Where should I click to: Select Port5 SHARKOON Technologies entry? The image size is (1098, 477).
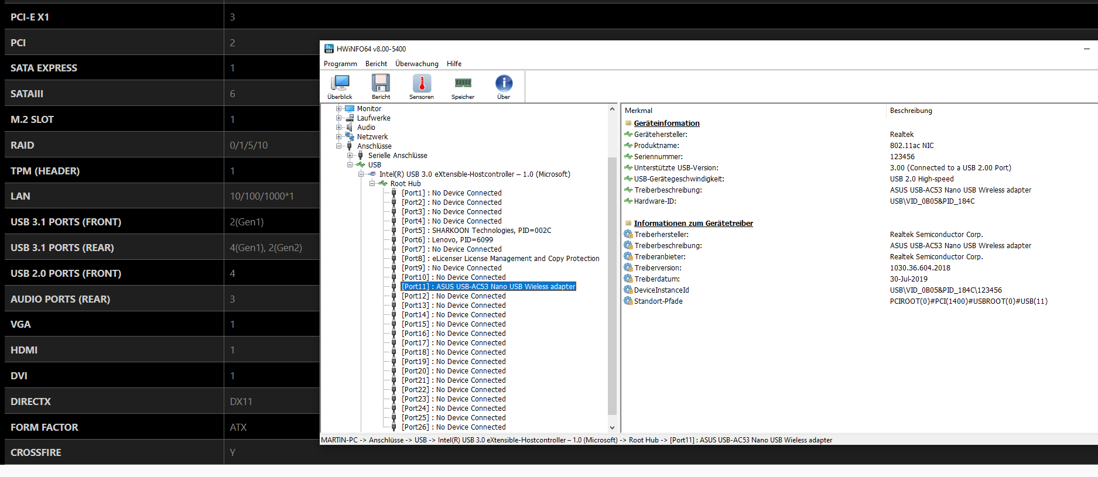point(476,231)
